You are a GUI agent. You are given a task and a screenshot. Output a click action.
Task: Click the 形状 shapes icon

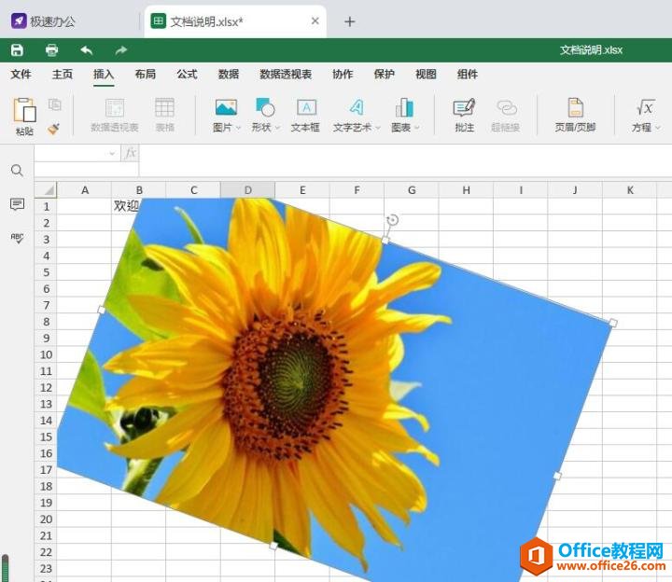click(x=265, y=107)
